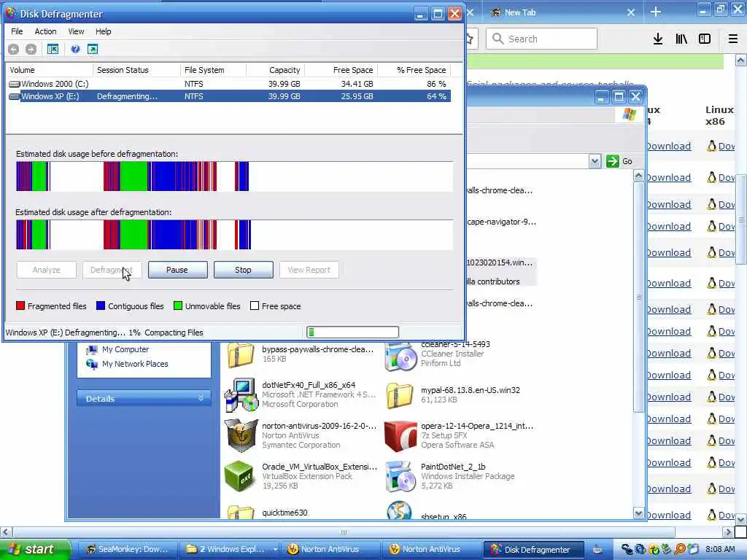Click the red Fragmented files legend swatch
Image resolution: width=747 pixels, height=560 pixels.
[x=20, y=306]
